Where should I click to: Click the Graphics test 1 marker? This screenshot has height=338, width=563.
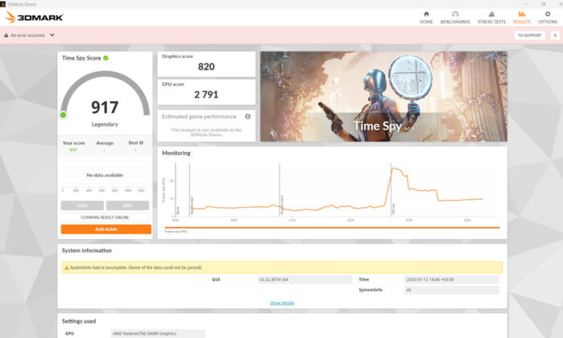tap(192, 205)
